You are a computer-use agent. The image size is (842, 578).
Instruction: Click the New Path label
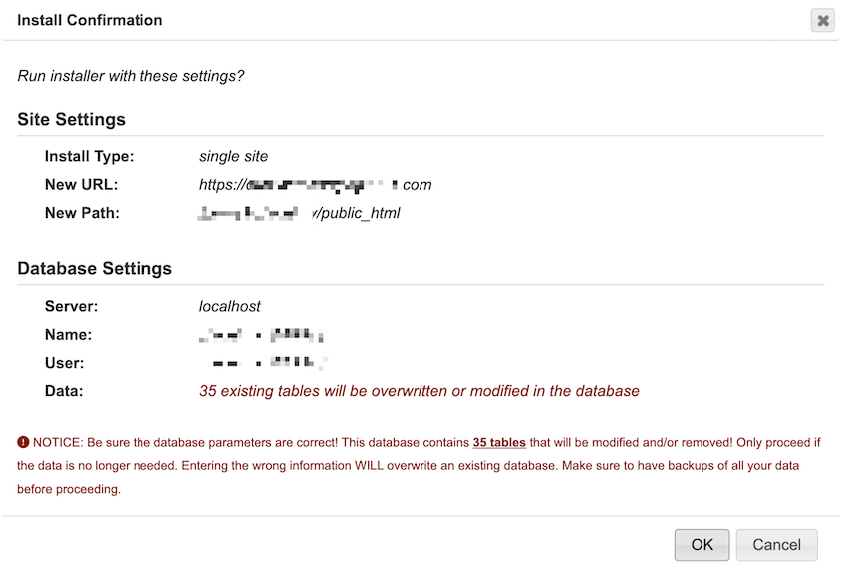point(82,213)
